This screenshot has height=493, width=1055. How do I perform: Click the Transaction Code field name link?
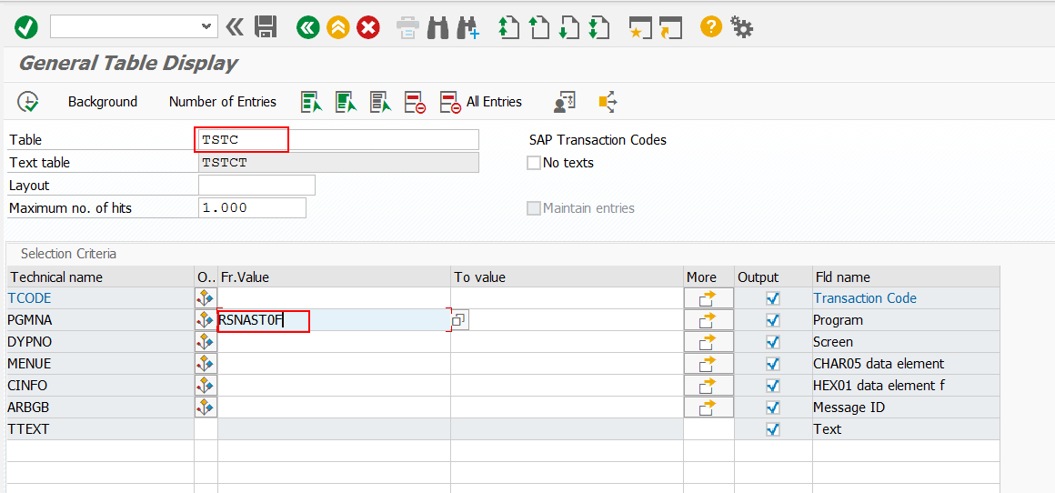point(865,298)
